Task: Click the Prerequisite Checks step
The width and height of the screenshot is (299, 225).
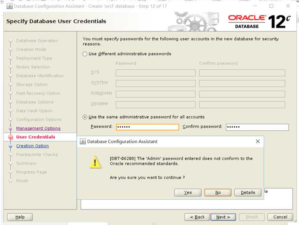Action: click(37, 154)
